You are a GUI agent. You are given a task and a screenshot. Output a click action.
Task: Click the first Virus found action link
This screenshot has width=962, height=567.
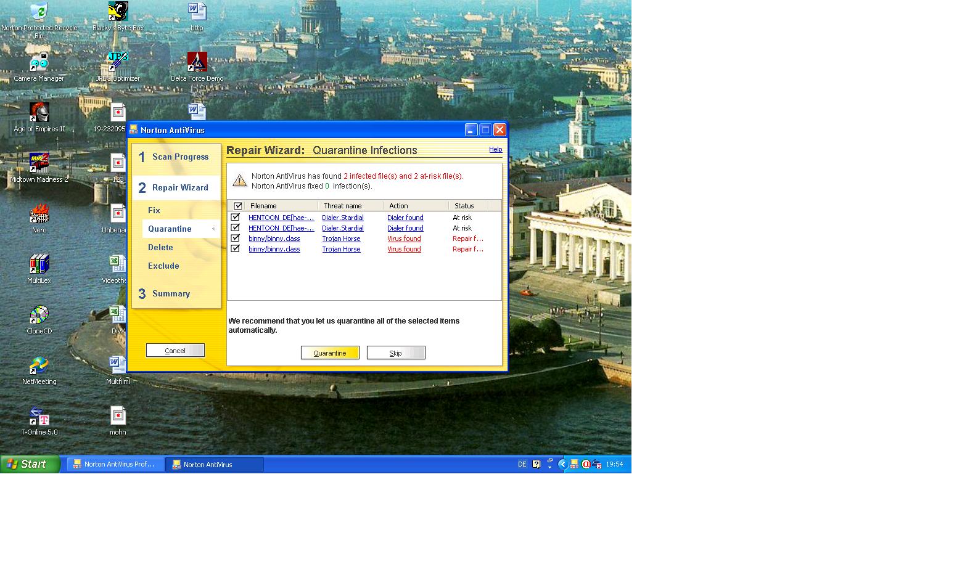tap(404, 239)
